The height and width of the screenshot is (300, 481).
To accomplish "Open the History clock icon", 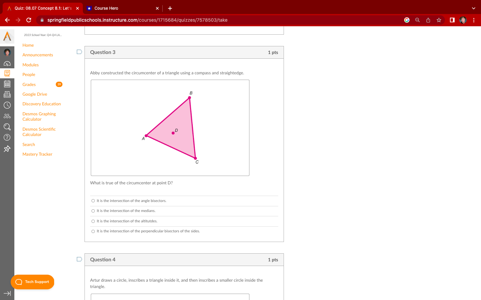I will 7,105.
